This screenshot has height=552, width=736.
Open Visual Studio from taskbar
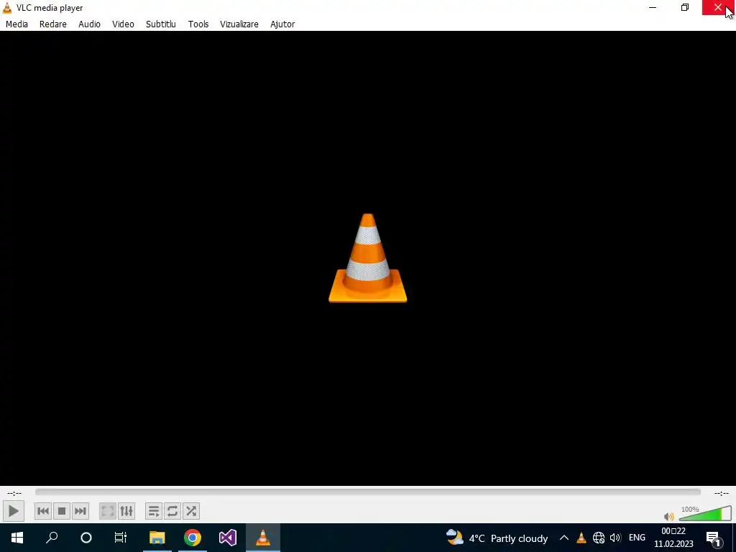click(x=228, y=538)
